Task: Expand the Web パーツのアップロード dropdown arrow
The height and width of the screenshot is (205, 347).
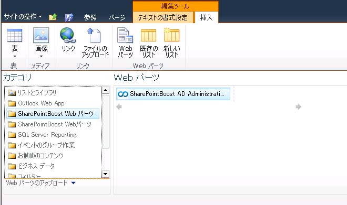Action: point(74,182)
